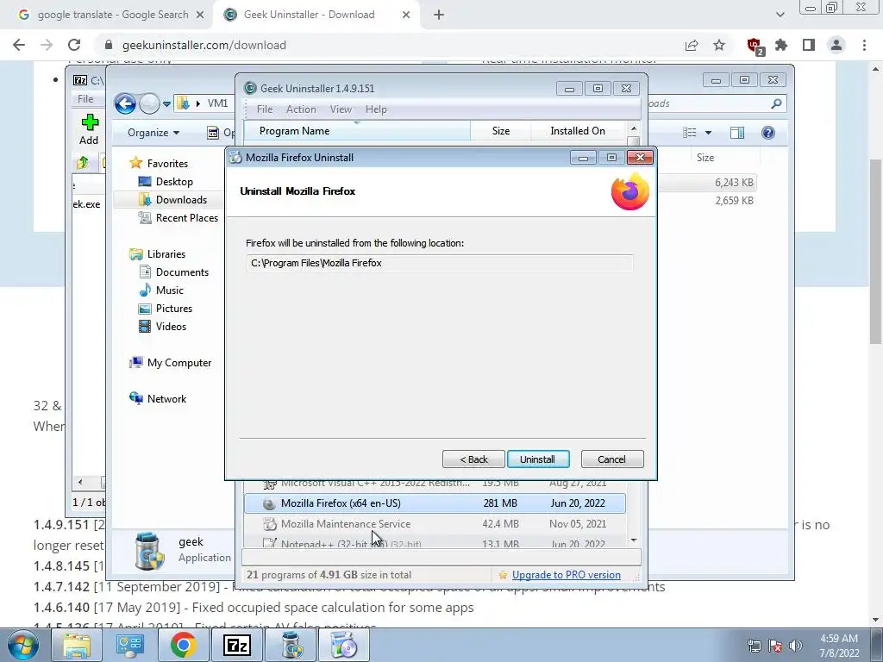This screenshot has height=662, width=883.
Task: Cancel the Firefox uninstall dialog
Action: [x=611, y=459]
